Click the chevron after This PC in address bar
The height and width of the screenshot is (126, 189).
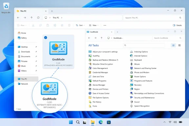pos(62,18)
